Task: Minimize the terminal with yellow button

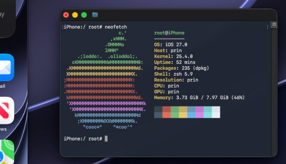Action: pos(75,15)
